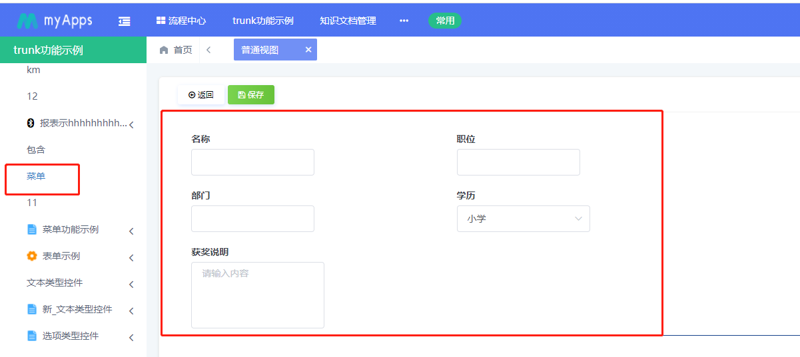Click the orange gear icon for 表单示例
Screen dimensions: 800x357
(x=32, y=256)
